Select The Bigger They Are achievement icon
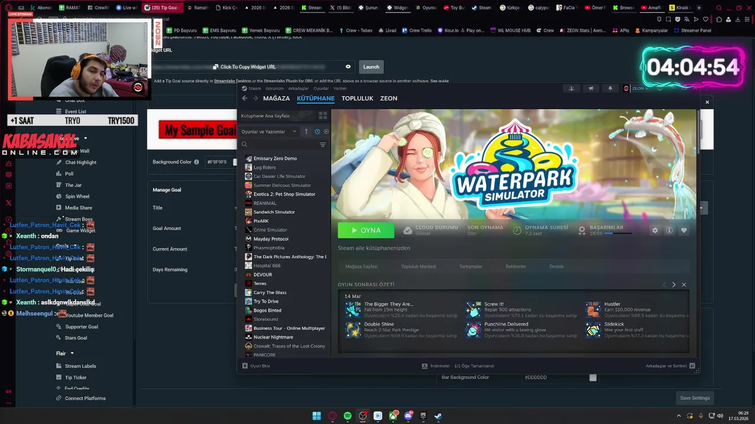This screenshot has height=424, width=755. click(353, 309)
